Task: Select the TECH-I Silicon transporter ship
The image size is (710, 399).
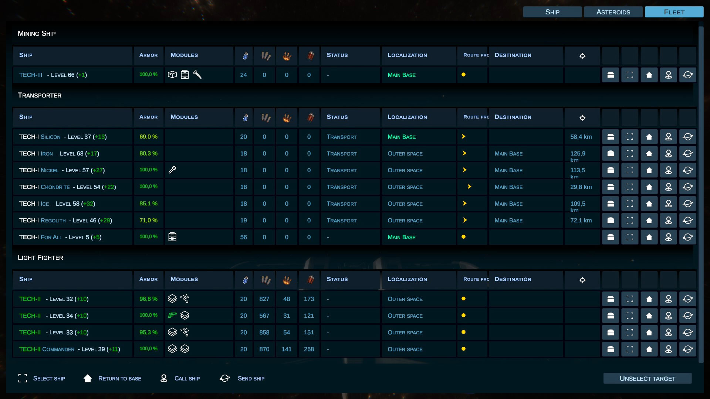Action: [630, 137]
